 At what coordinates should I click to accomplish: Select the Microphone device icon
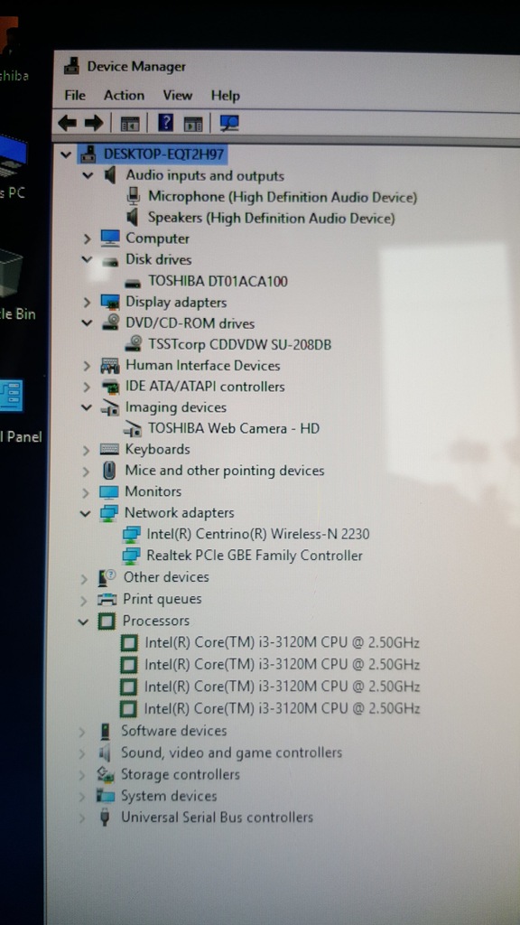134,196
